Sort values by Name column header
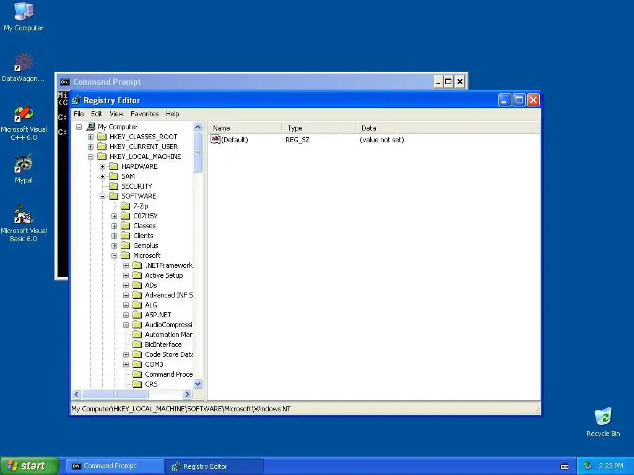Screen dimensions: 634x475 tap(245, 128)
